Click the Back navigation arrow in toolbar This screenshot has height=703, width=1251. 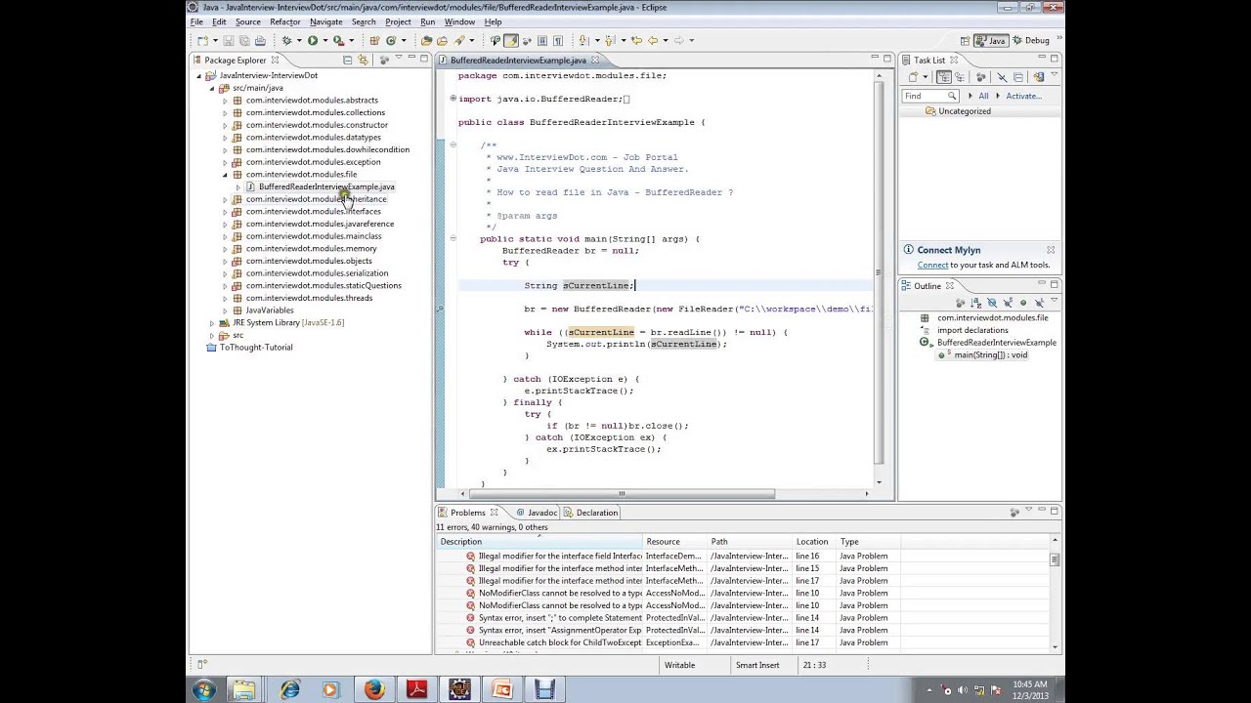coord(653,41)
